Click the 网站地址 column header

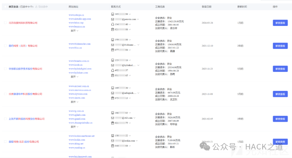[73, 7]
